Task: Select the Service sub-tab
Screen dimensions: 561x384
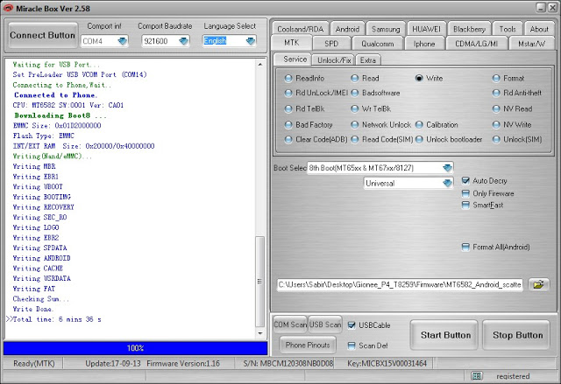Action: coord(295,59)
